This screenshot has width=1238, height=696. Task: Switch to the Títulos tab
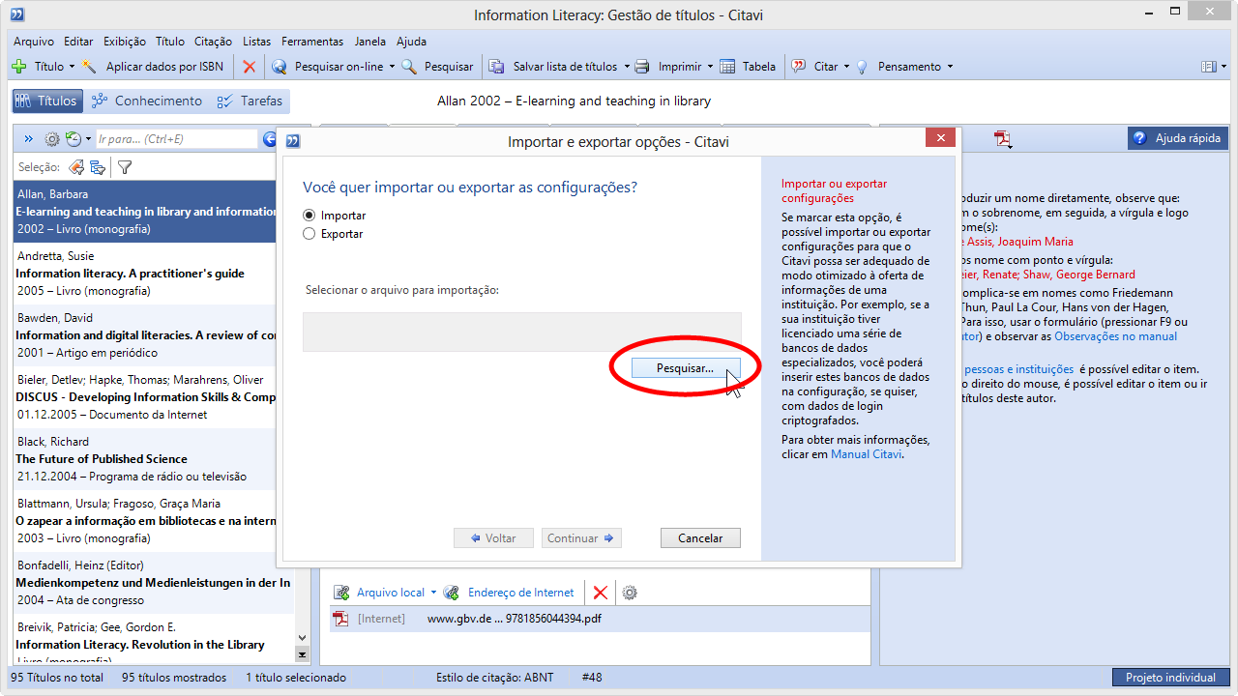click(47, 101)
